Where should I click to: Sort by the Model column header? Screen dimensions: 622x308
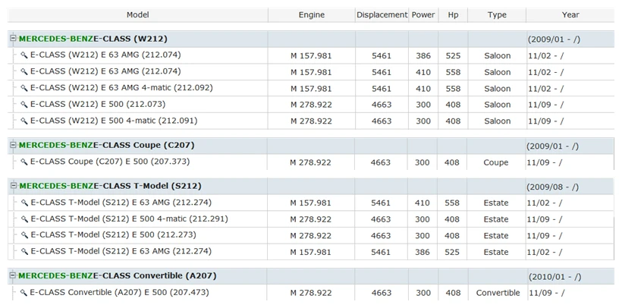138,15
